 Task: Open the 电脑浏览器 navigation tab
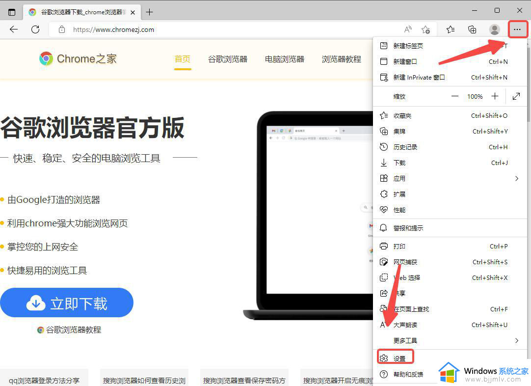pos(285,59)
